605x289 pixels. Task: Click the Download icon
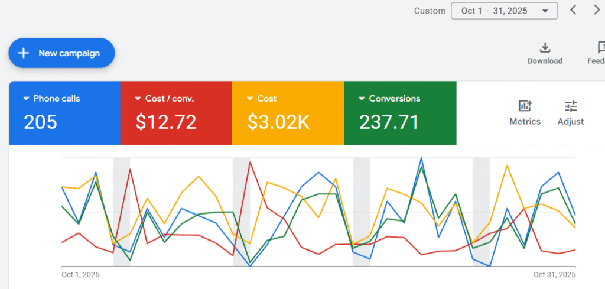545,48
